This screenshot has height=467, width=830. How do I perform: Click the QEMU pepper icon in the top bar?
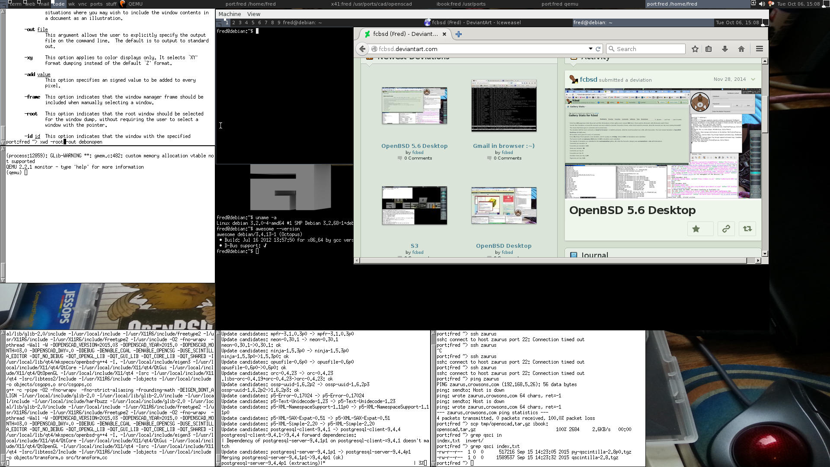click(122, 4)
